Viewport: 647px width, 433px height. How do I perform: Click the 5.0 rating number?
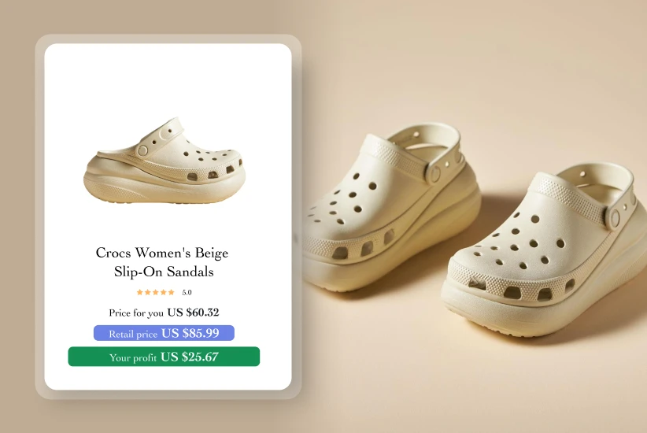click(x=187, y=292)
